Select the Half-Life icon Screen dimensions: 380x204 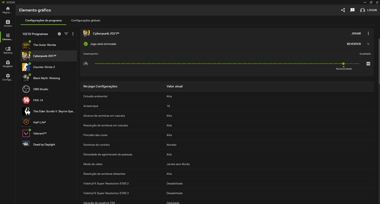(x=26, y=122)
